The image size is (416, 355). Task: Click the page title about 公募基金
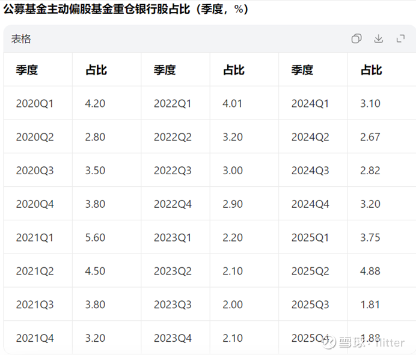click(x=126, y=10)
